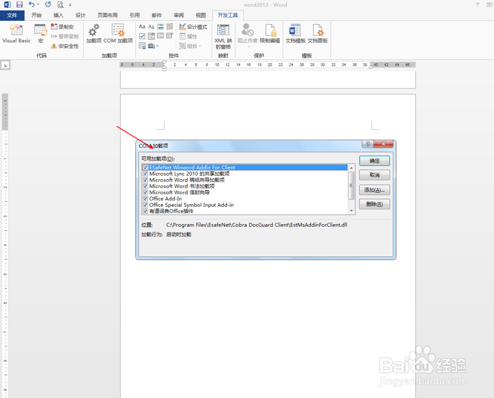
Task: Toggle ESafeNet Winword Addin For Client checkbox
Action: point(145,167)
